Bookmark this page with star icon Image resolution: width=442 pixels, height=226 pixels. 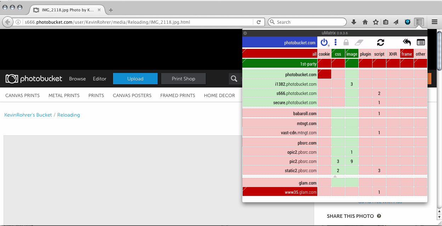376,22
